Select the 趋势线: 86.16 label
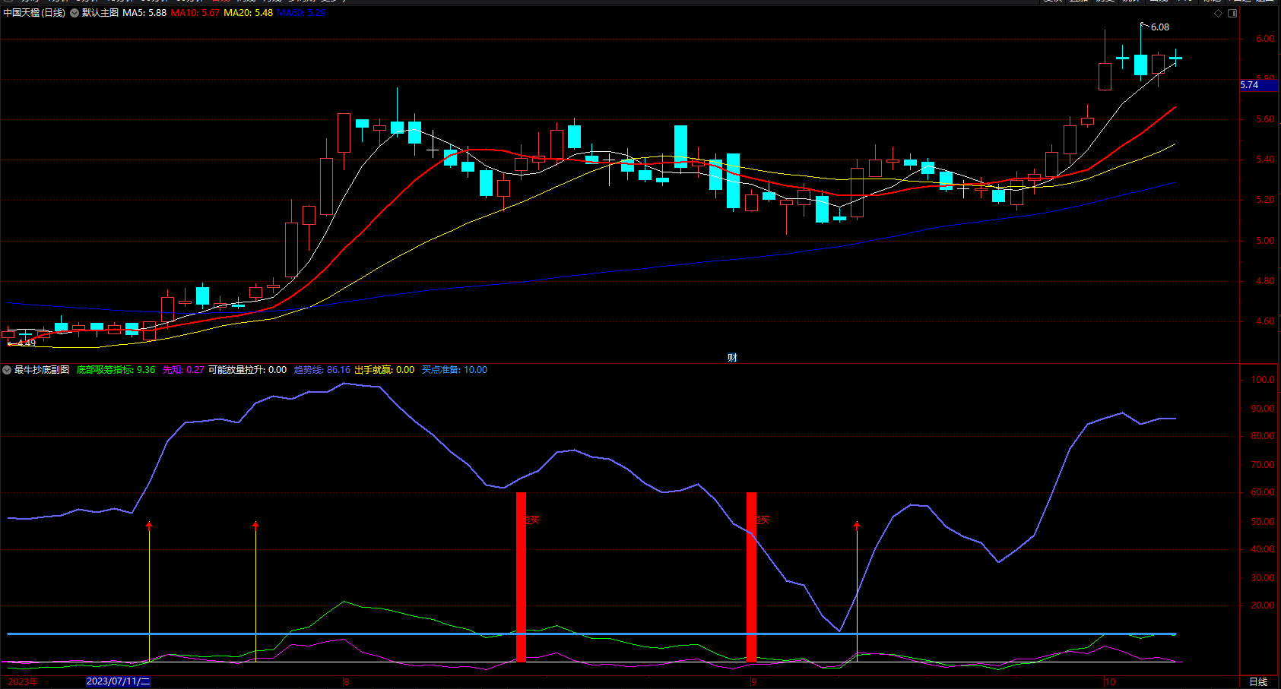The width and height of the screenshot is (1281, 689). [x=322, y=370]
